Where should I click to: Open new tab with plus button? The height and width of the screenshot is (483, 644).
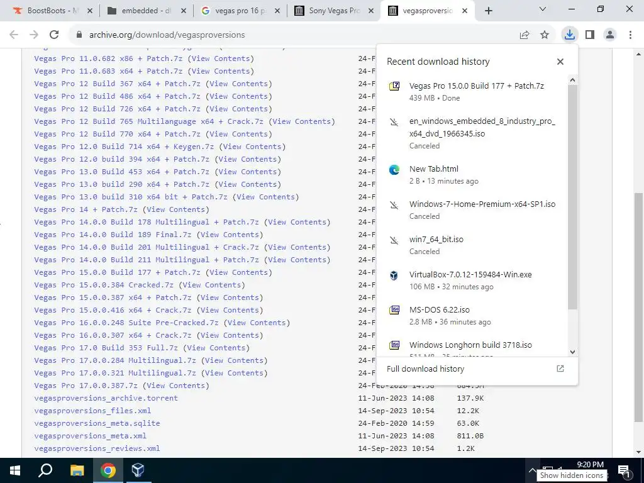[x=488, y=11]
